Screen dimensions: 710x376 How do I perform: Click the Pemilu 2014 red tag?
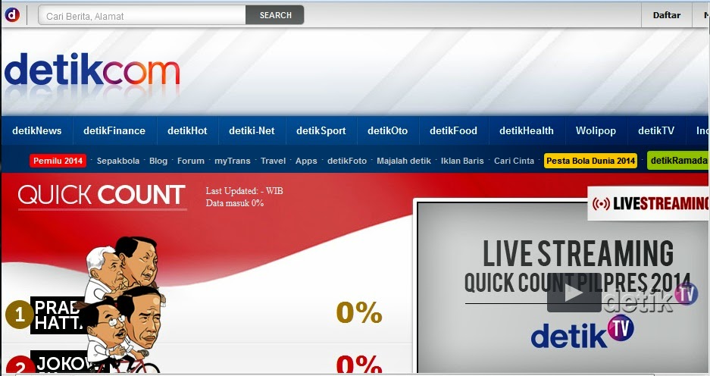tap(58, 161)
